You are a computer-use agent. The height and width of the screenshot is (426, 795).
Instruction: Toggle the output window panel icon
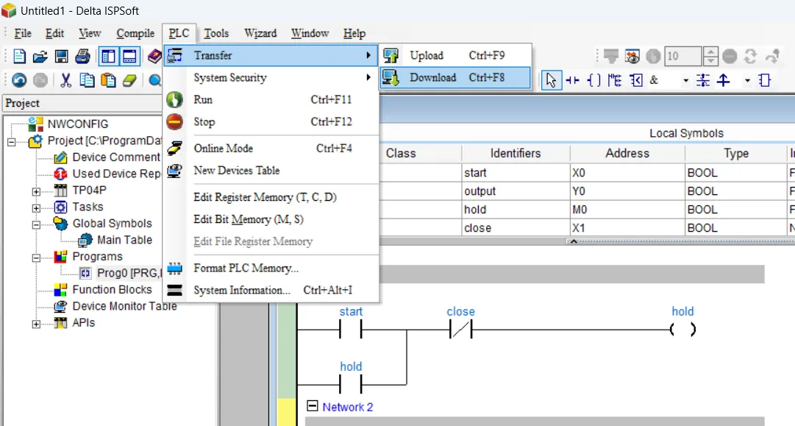(129, 57)
